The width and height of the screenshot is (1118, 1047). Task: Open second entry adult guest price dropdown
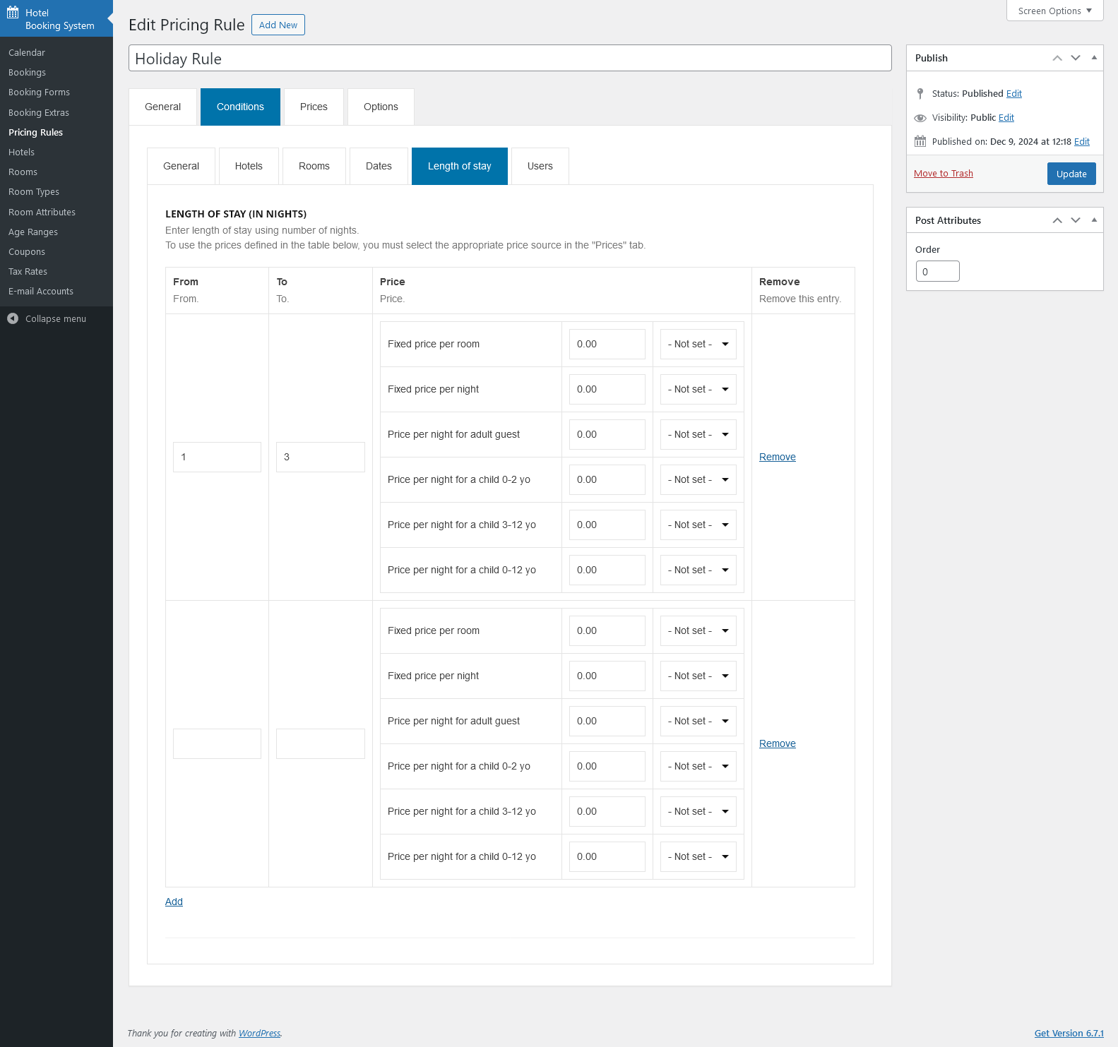[x=698, y=722]
